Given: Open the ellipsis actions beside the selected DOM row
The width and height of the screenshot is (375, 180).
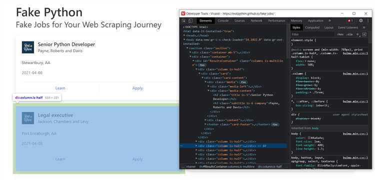Looking at the screenshot, I should pyautogui.click(x=181, y=146).
